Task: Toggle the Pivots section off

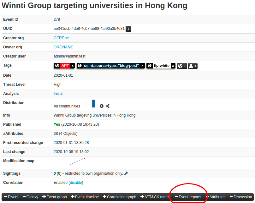Action: pos(11,197)
